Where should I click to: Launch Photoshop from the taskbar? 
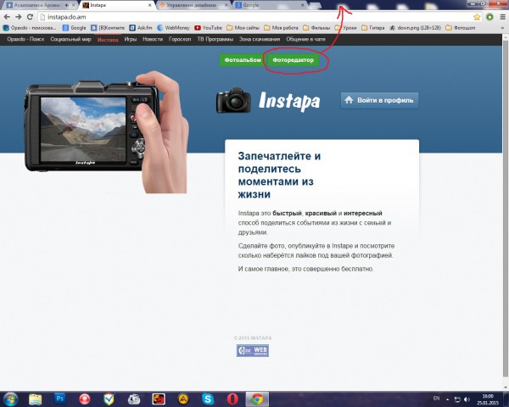tap(59, 399)
